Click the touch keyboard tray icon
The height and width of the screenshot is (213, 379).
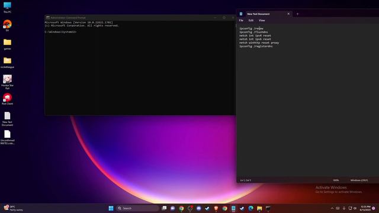[x=338, y=208]
